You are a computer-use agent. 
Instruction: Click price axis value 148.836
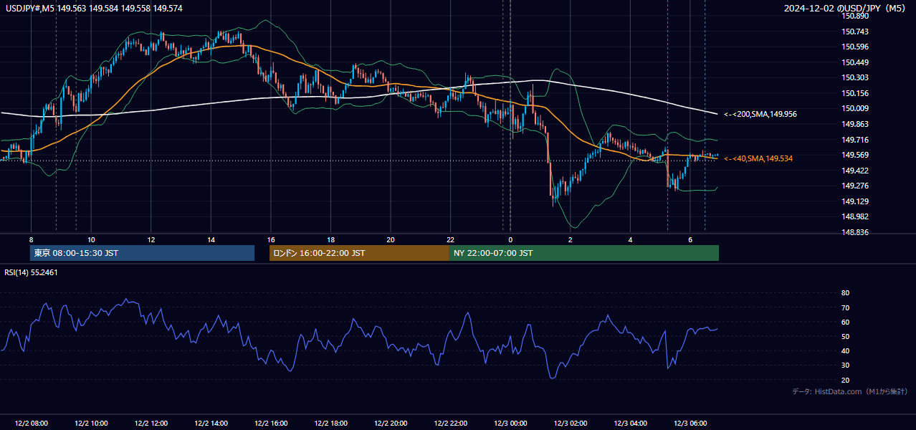856,232
